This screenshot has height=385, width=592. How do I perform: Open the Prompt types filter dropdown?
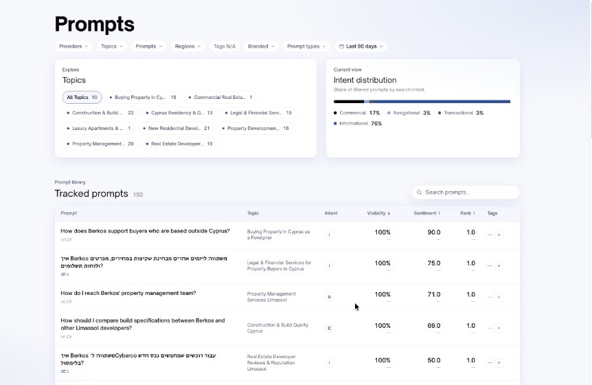pyautogui.click(x=306, y=46)
